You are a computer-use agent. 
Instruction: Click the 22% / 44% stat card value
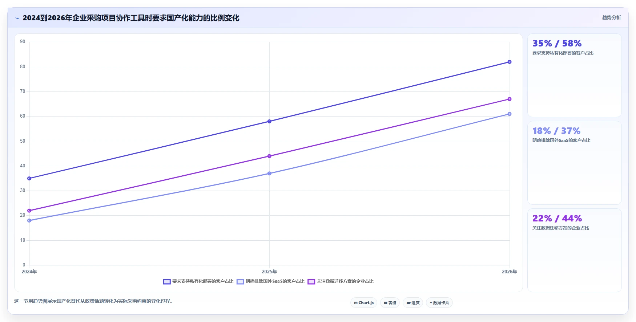point(557,219)
